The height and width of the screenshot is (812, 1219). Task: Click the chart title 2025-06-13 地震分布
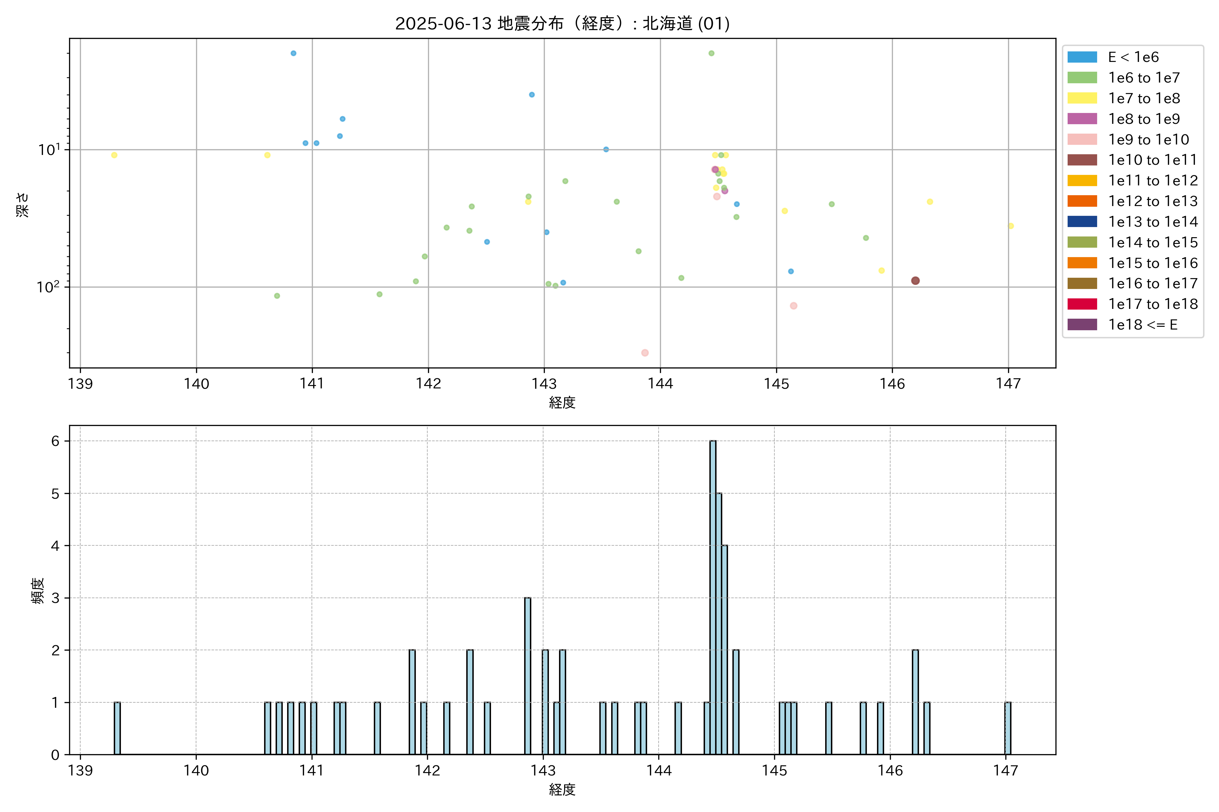pos(562,24)
